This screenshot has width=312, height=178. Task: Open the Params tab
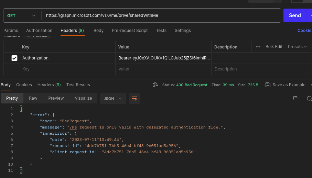point(11,31)
